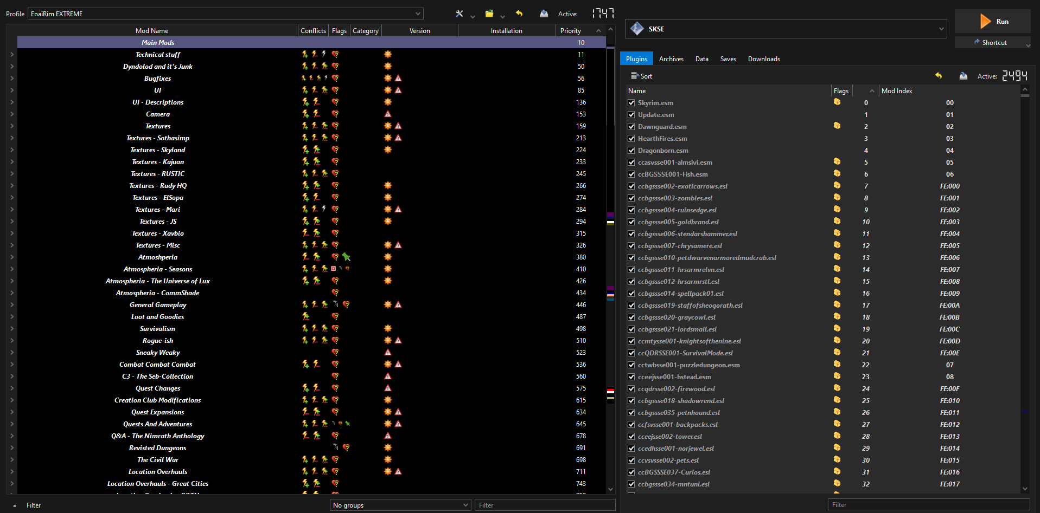Click the Shortcut button
Screen dimensions: 1040x513
click(990, 43)
